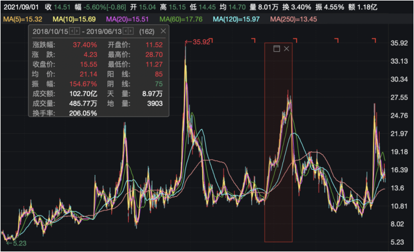Open statistics window icon in shaded selection
Viewport: 414px width, 252px height.
coord(276,49)
